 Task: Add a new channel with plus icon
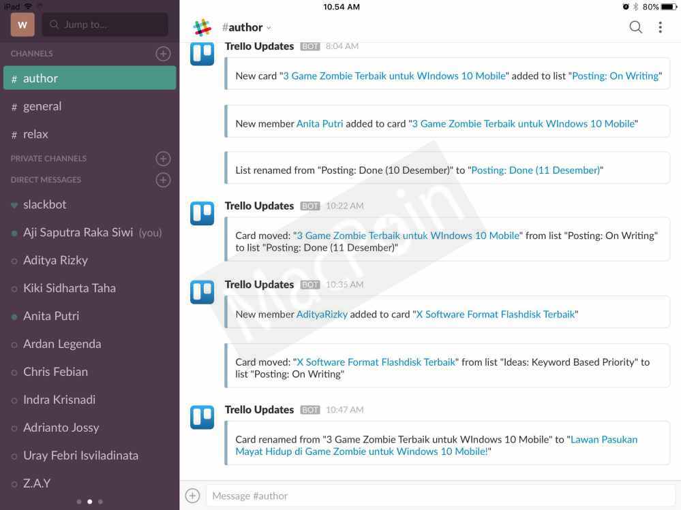click(x=163, y=54)
